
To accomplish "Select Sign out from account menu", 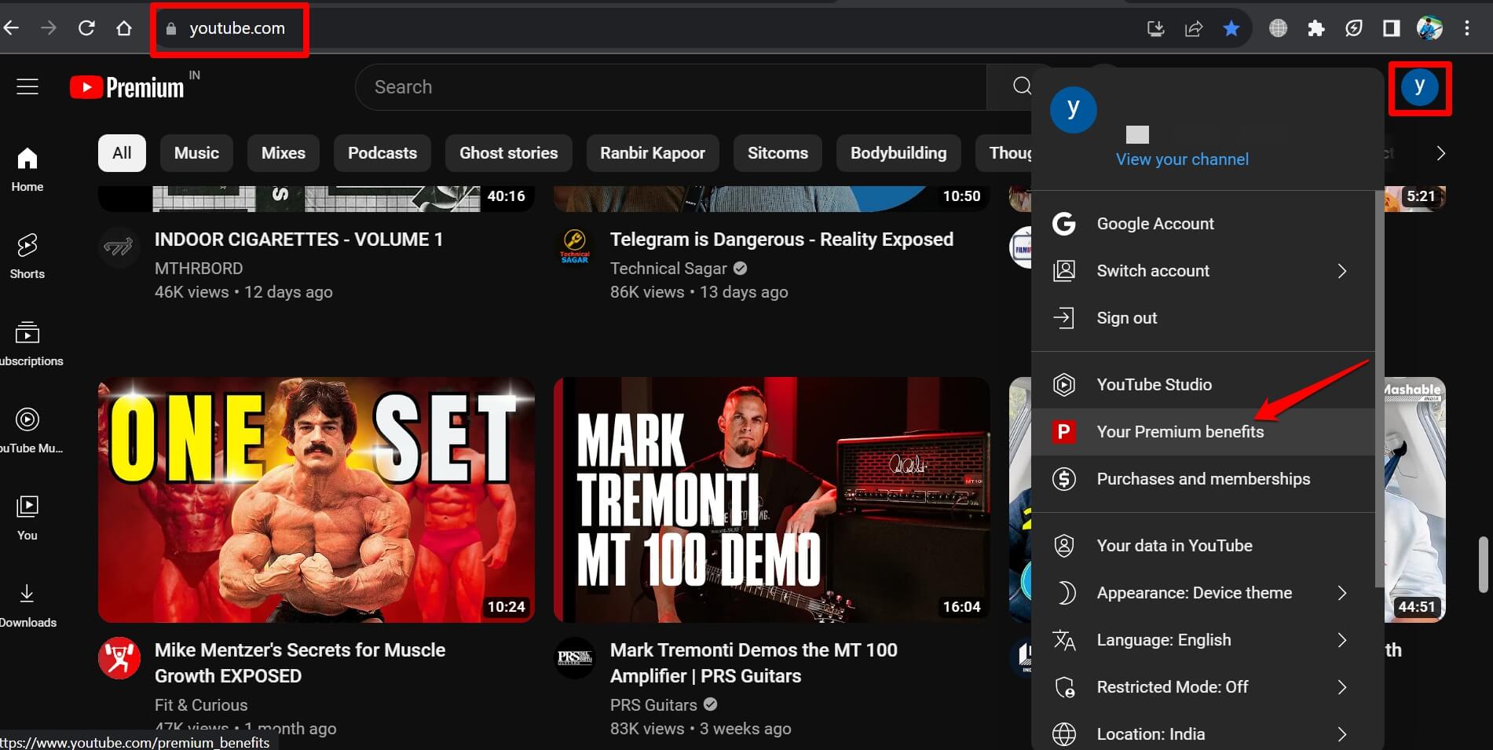I will pos(1202,318).
